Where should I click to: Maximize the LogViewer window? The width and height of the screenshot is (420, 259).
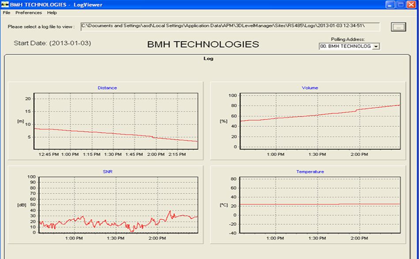point(401,4)
